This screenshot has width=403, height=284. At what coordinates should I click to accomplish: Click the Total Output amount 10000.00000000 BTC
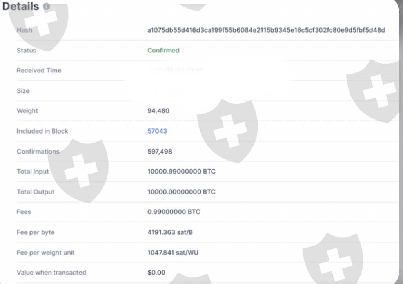(182, 192)
